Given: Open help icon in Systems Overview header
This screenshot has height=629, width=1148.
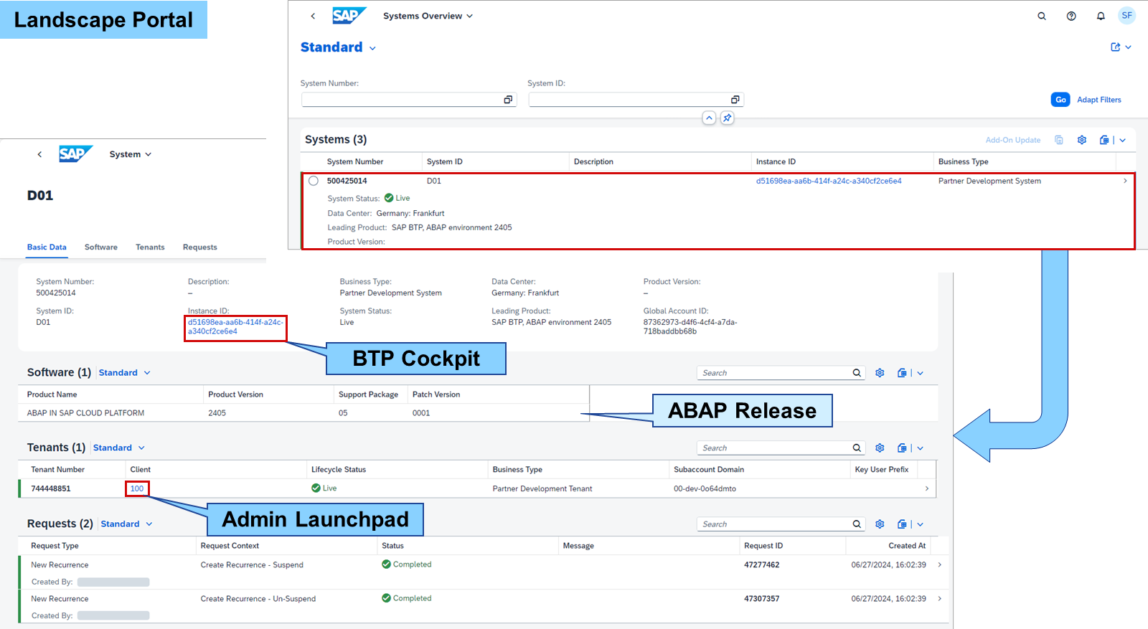Looking at the screenshot, I should click(x=1071, y=16).
